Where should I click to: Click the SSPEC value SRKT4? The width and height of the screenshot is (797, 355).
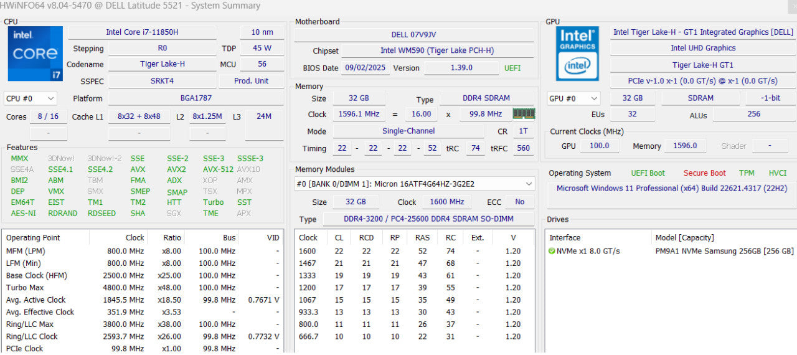tap(163, 81)
